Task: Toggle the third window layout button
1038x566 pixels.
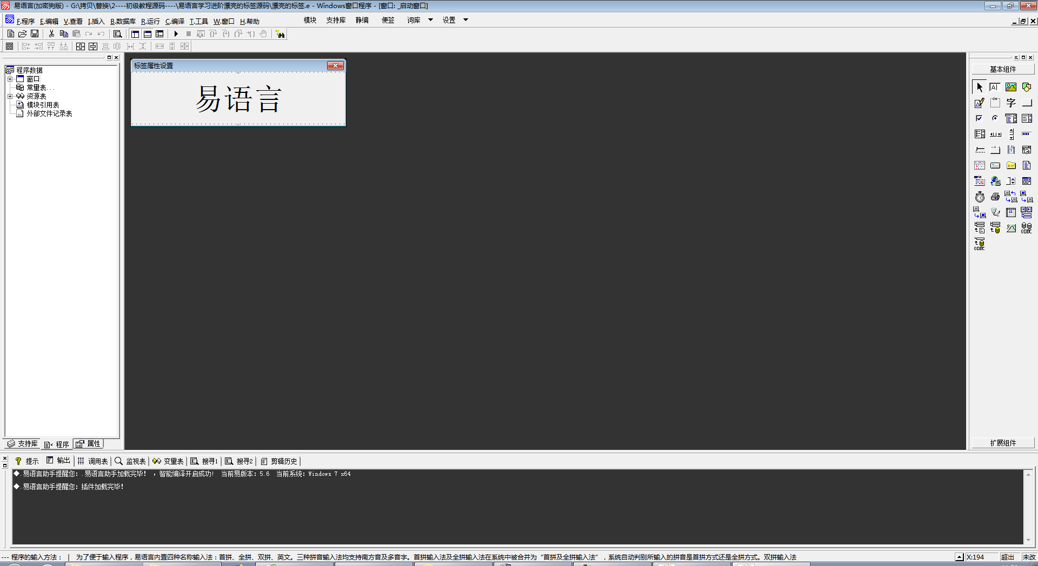Action: (159, 33)
